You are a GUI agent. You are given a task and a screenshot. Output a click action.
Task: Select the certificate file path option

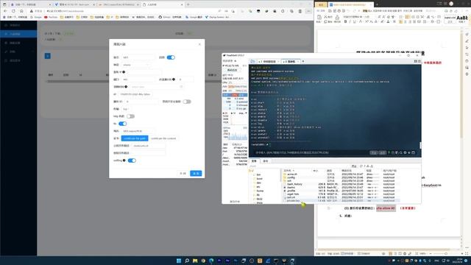pyautogui.click(x=135, y=138)
